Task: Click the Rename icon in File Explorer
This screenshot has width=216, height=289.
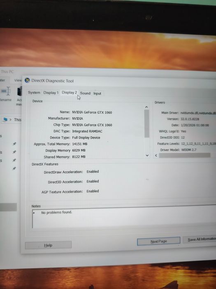Action: (5, 92)
